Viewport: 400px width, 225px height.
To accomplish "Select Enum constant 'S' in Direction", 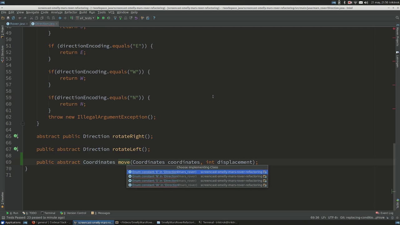I will pos(197,181).
